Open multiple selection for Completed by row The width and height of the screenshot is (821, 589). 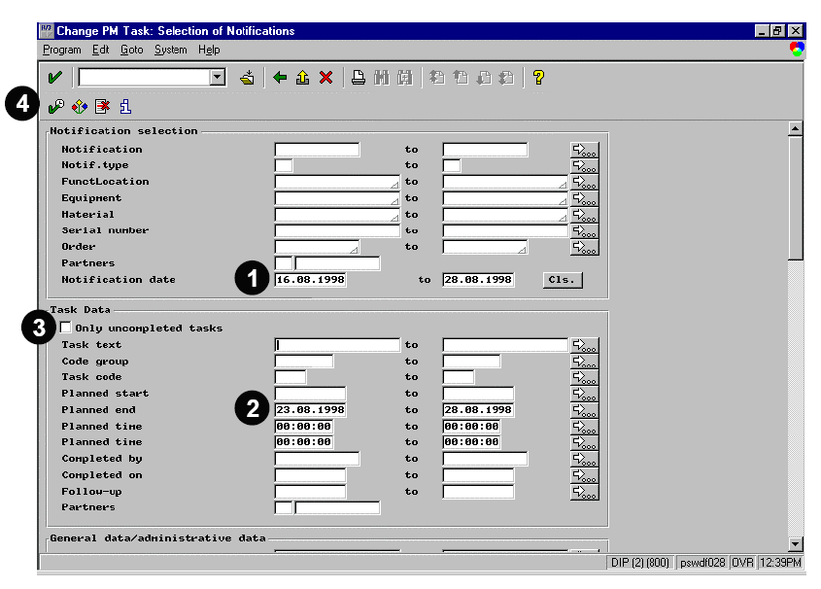584,459
